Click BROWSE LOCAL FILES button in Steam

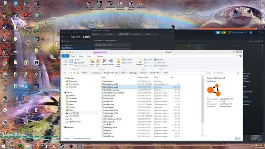(112, 45)
